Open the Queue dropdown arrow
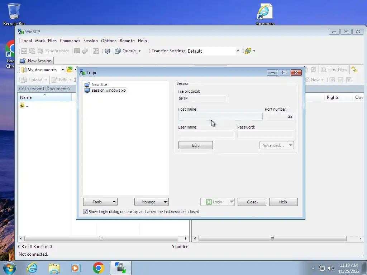Screen dimensions: 367x275 pyautogui.click(x=139, y=51)
